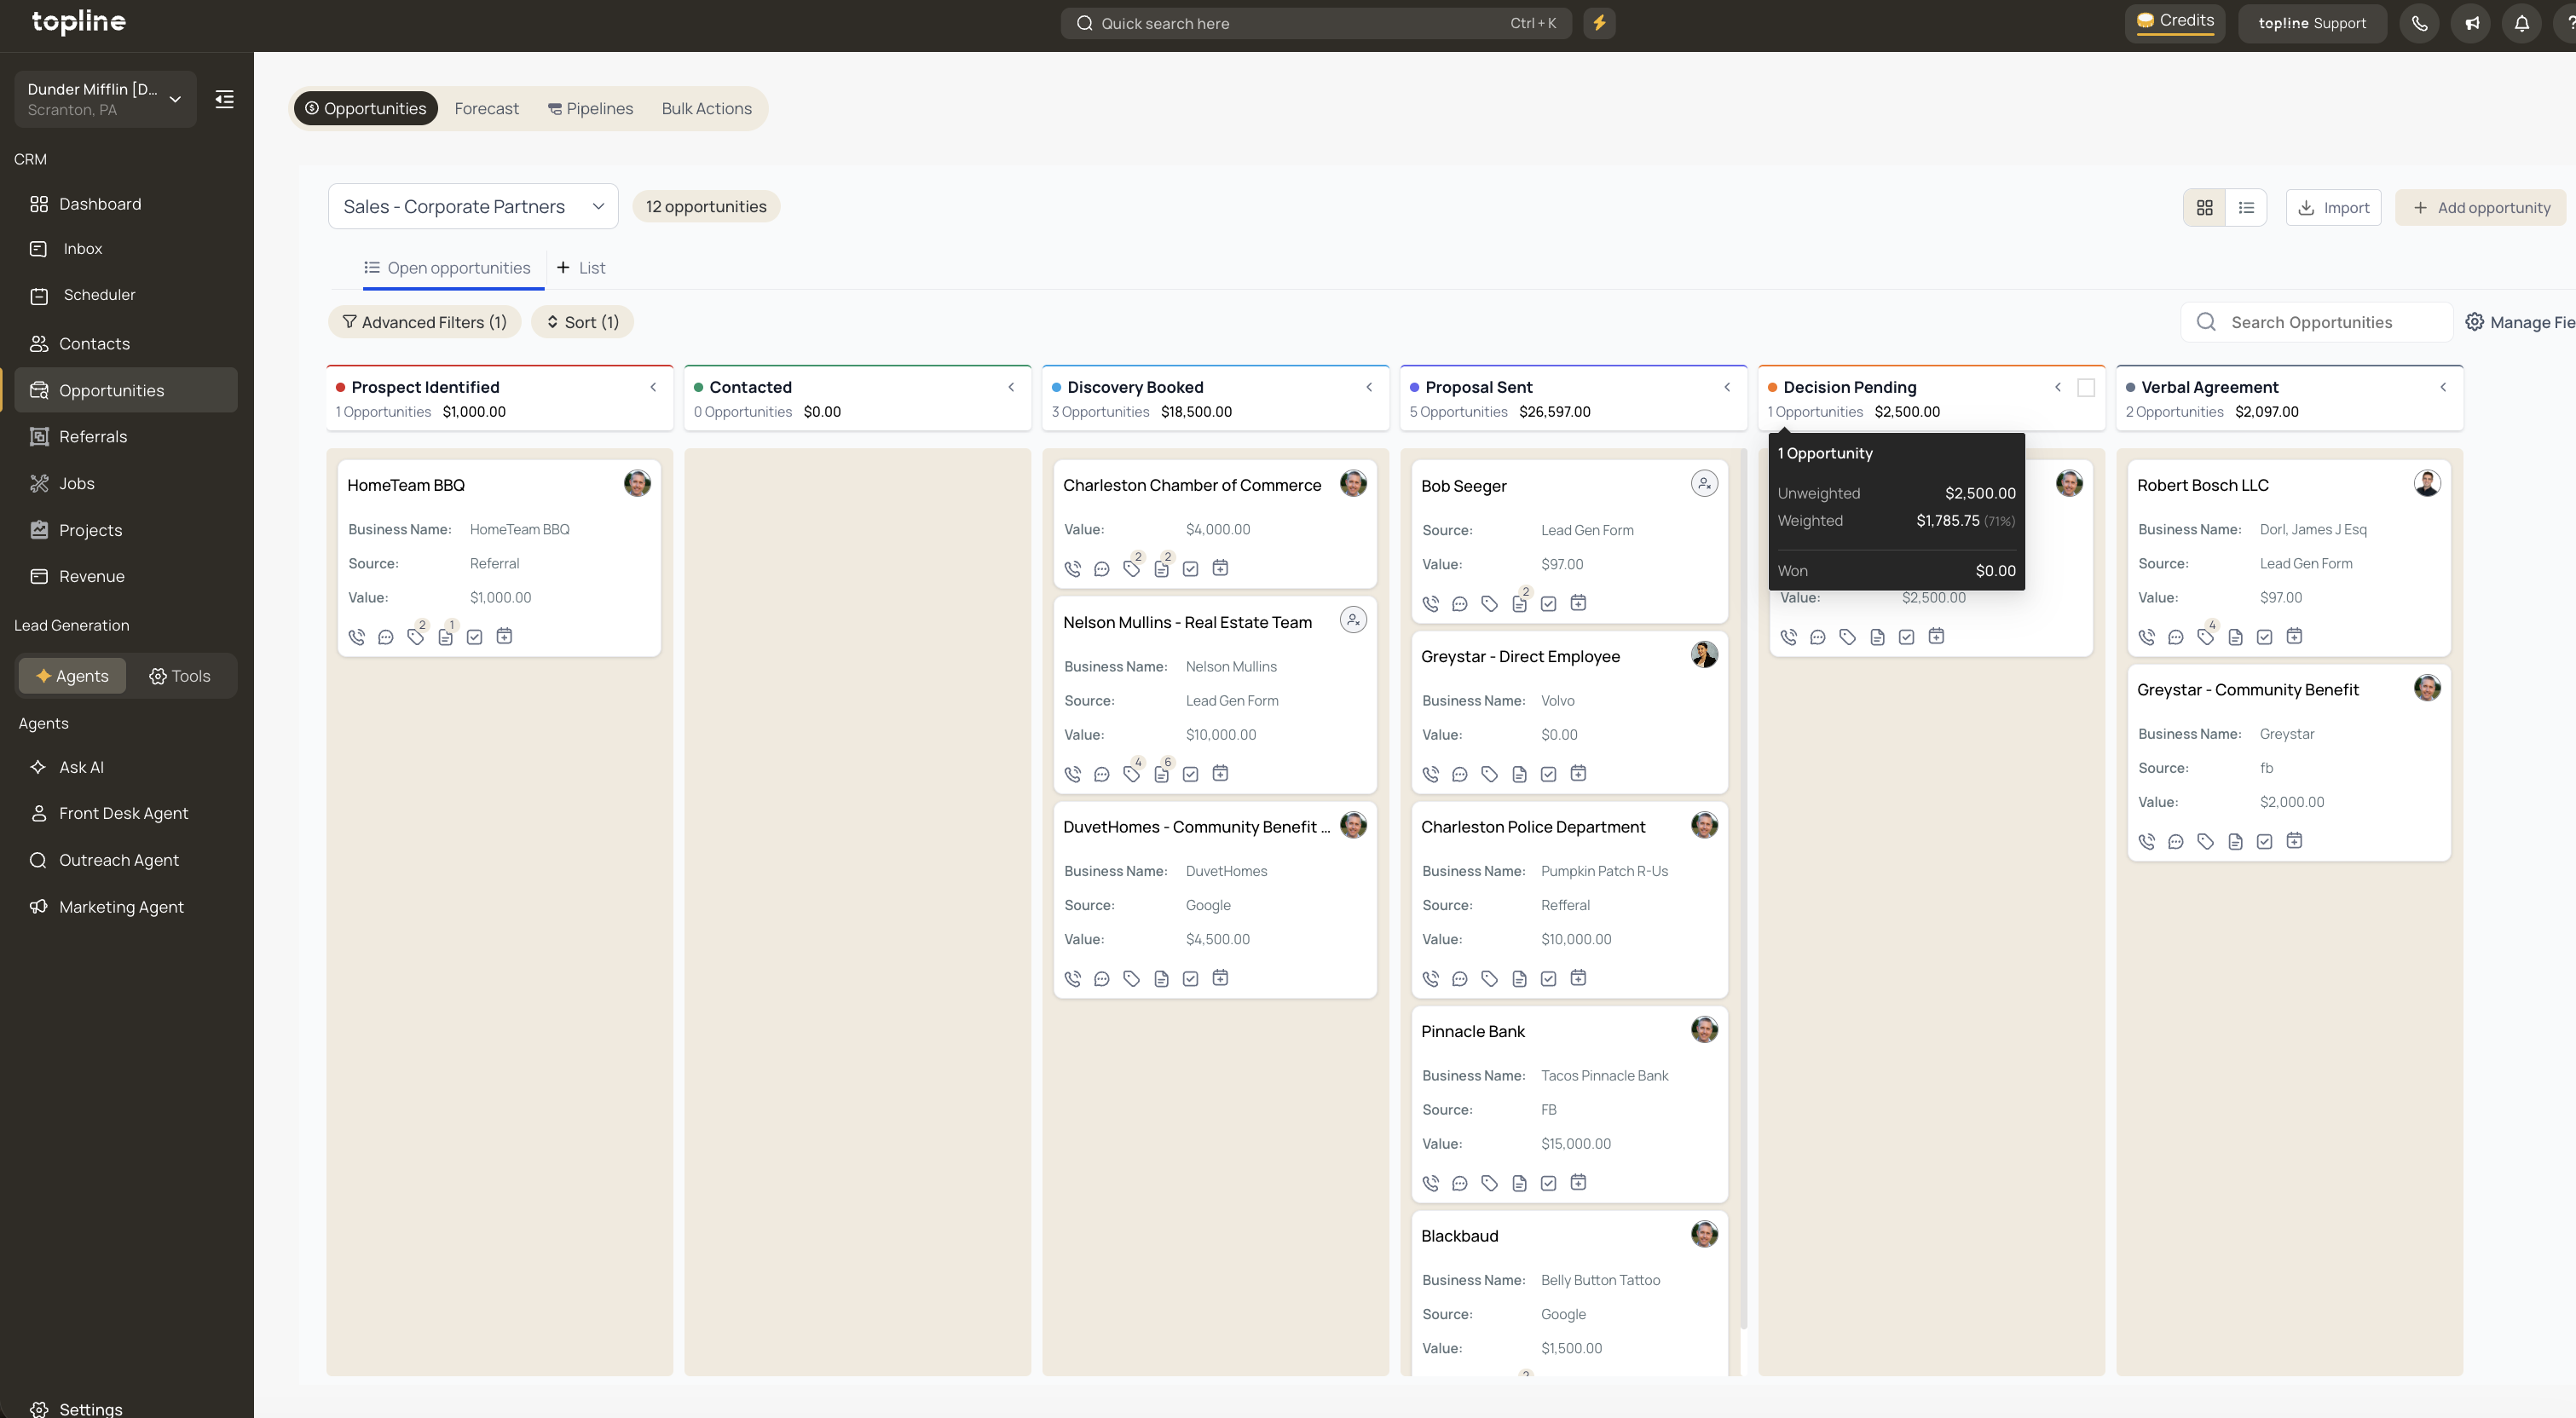The image size is (2576, 1418).
Task: Collapse the Verbal Agreement column
Action: tap(2443, 388)
